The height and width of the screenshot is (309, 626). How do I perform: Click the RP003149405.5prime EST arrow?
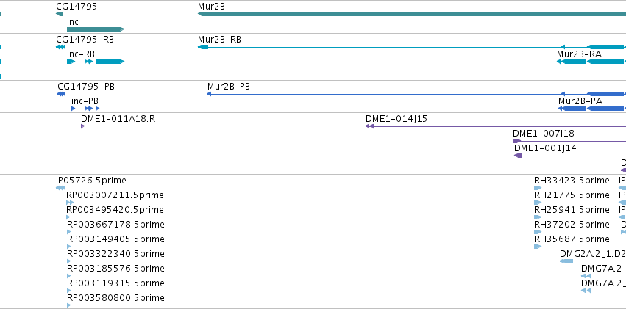(x=68, y=247)
